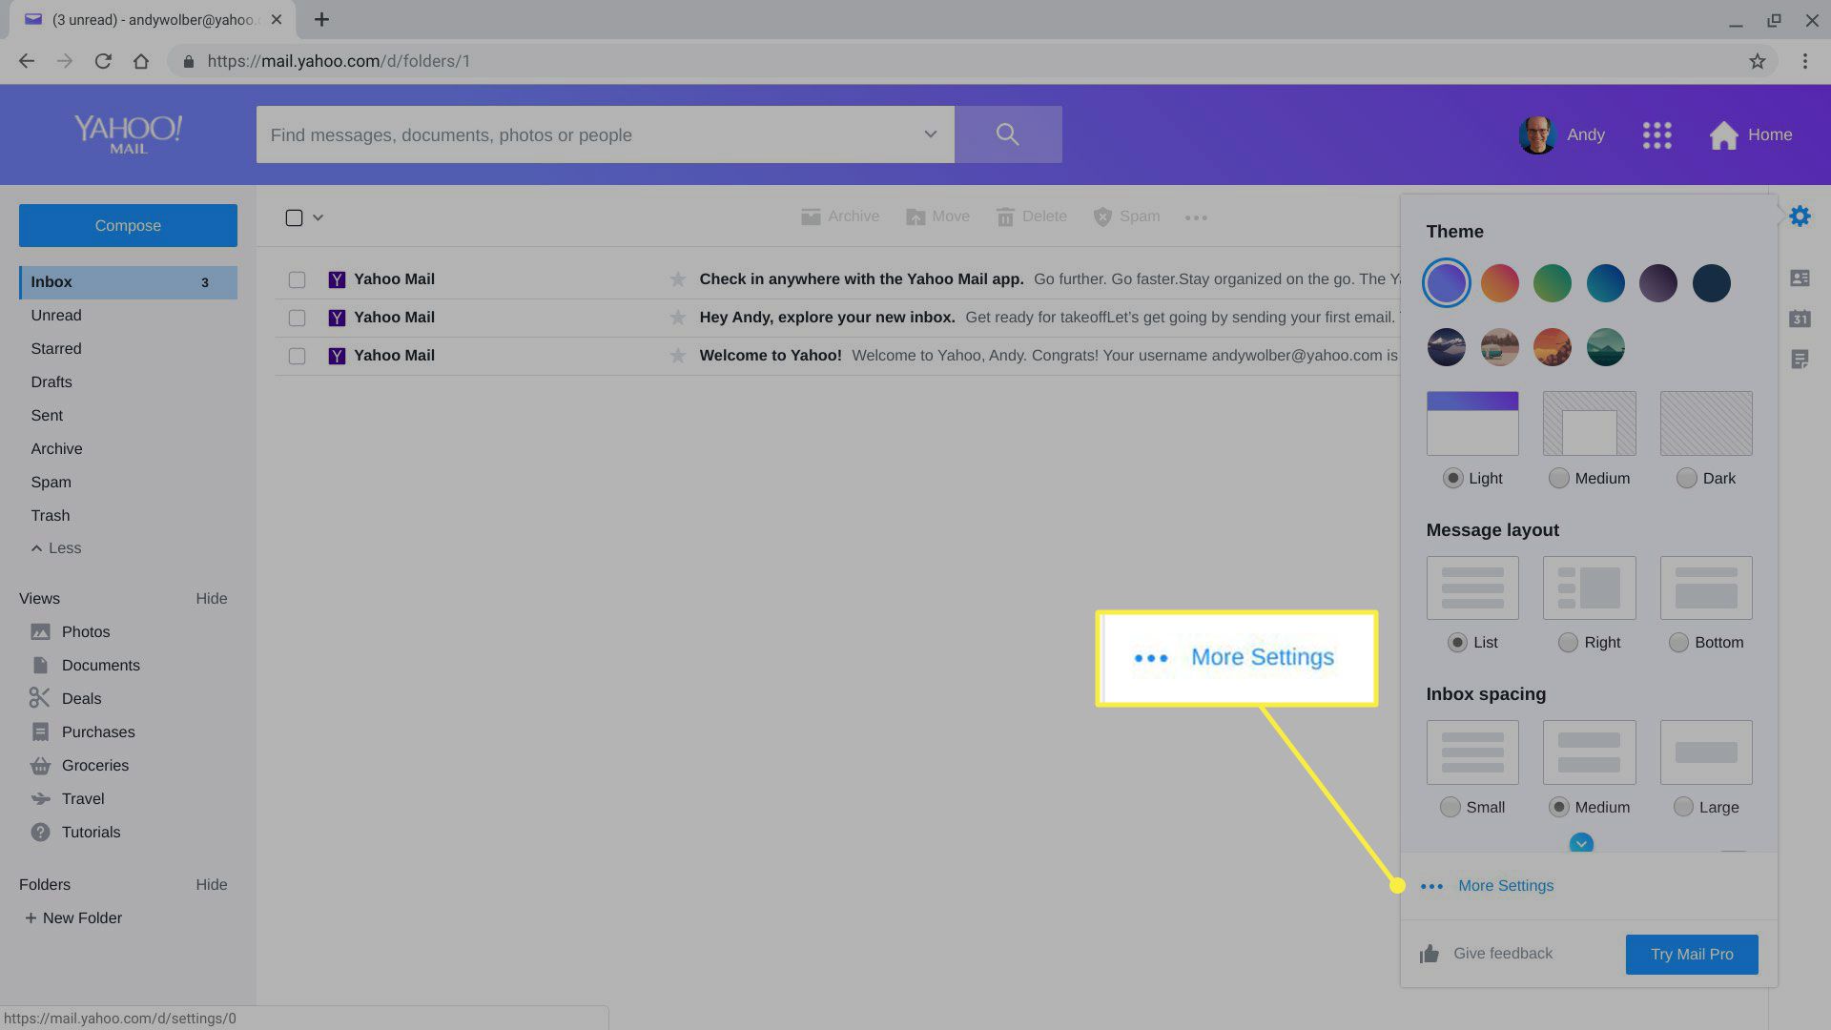Click the checkbox dropdown arrow next to inbox

319,217
